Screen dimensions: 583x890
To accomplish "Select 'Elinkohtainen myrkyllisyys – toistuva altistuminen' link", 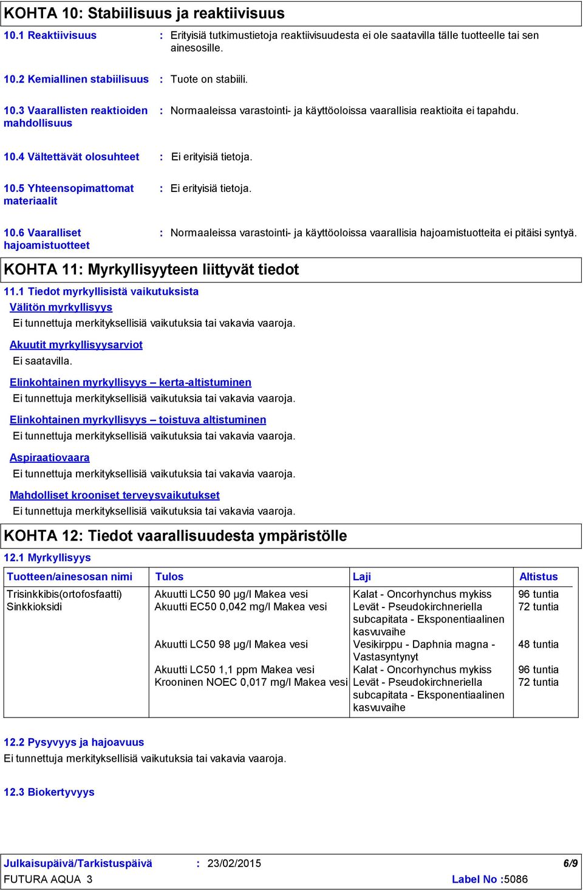I will pos(138,420).
